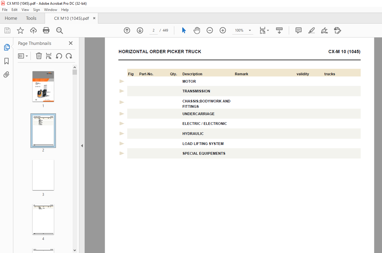The image size is (382, 253).
Task: Add a comment sticky note
Action: [x=299, y=30]
